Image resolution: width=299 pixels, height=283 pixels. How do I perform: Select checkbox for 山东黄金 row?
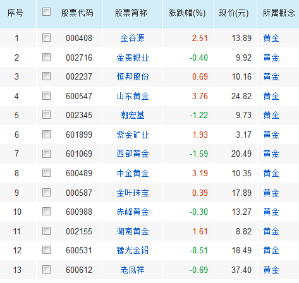[46, 95]
